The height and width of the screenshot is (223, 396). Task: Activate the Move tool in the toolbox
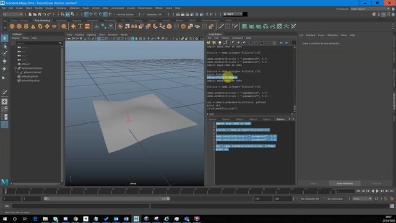pos(4,61)
